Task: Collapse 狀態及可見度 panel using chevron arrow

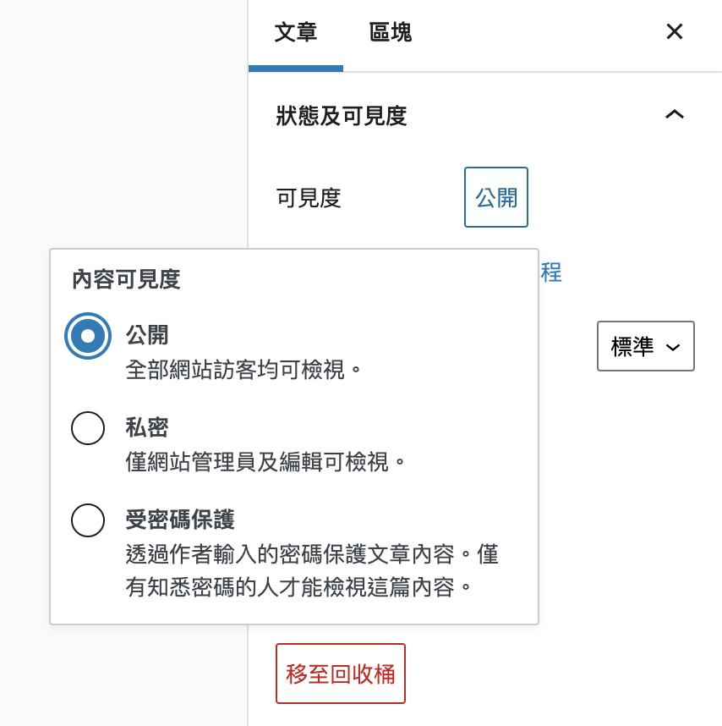Action: point(674,115)
